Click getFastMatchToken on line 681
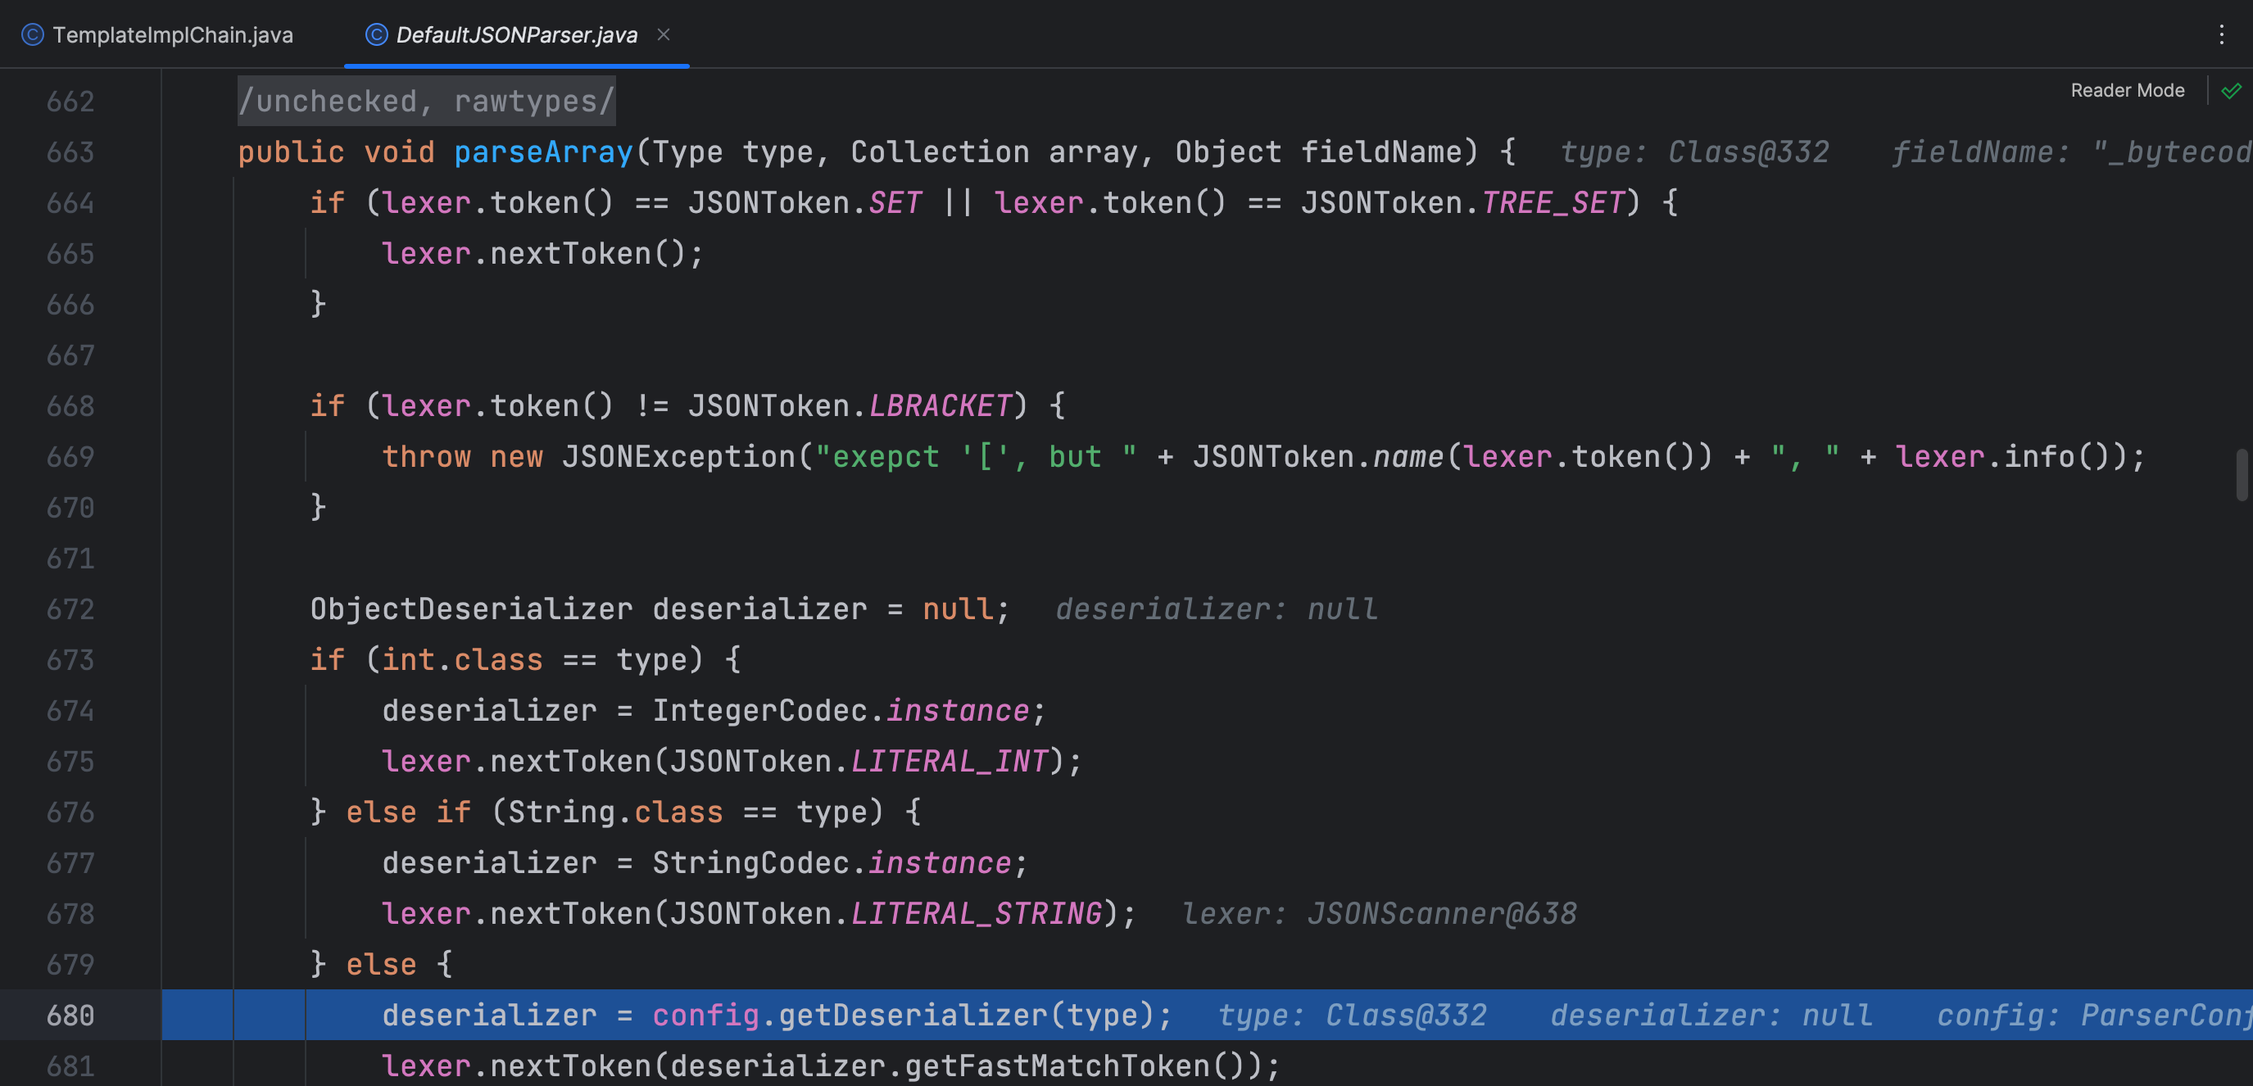 pos(1058,1066)
